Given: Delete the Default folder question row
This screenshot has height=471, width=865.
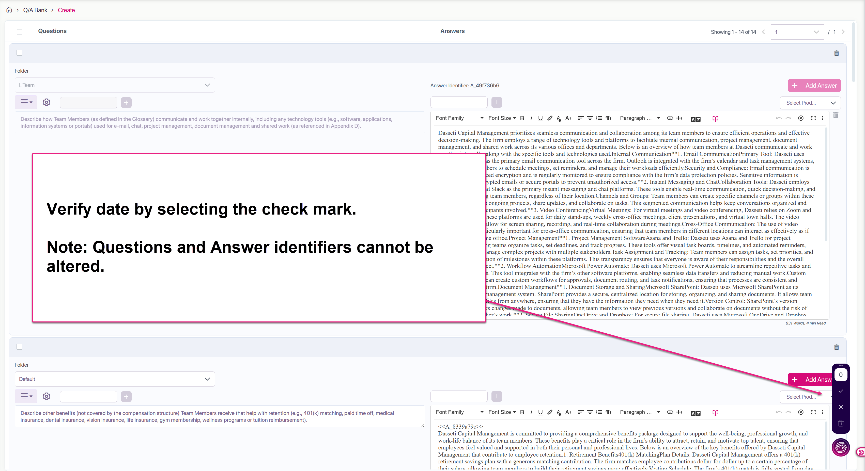Looking at the screenshot, I should [x=837, y=347].
